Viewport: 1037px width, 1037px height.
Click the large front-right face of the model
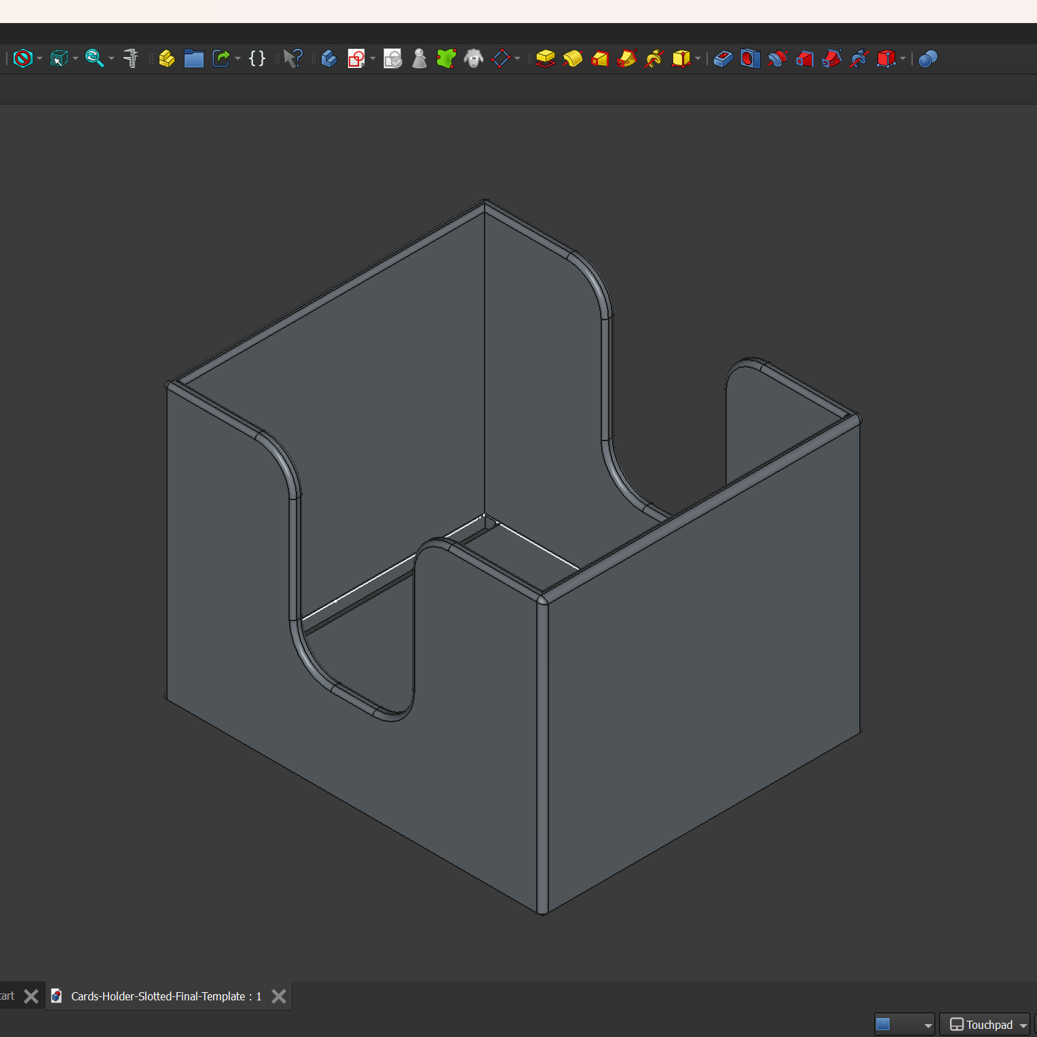pyautogui.click(x=699, y=679)
